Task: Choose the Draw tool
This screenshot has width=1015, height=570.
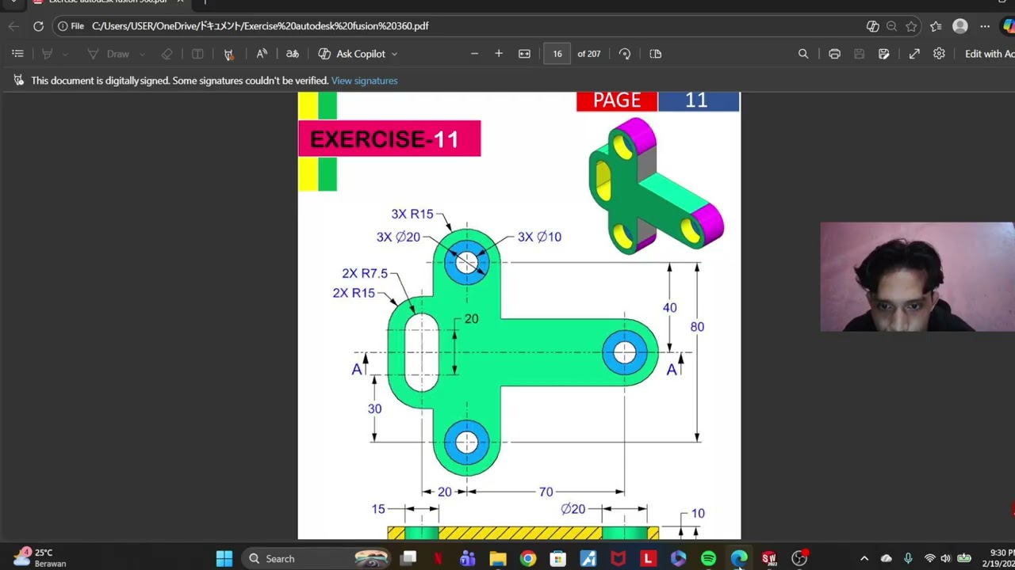Action: 108,54
